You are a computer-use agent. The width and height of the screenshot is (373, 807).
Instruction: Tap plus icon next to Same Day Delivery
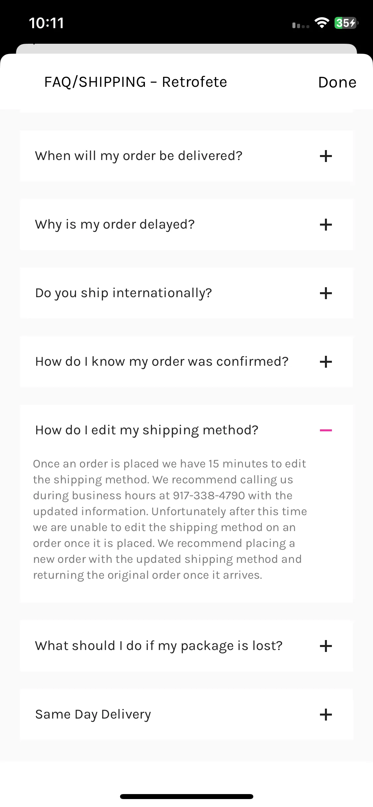(326, 715)
